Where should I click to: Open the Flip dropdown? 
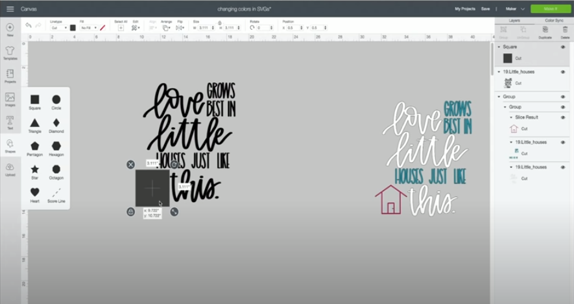click(180, 28)
